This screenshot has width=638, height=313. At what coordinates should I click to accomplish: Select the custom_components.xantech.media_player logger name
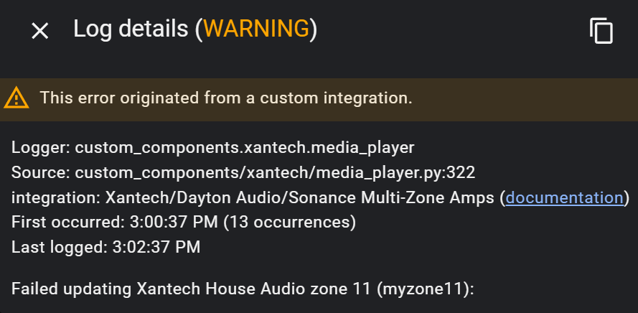(x=245, y=148)
